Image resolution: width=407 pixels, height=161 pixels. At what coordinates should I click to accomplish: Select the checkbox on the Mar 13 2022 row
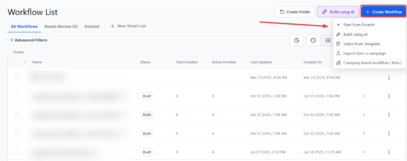(17, 78)
